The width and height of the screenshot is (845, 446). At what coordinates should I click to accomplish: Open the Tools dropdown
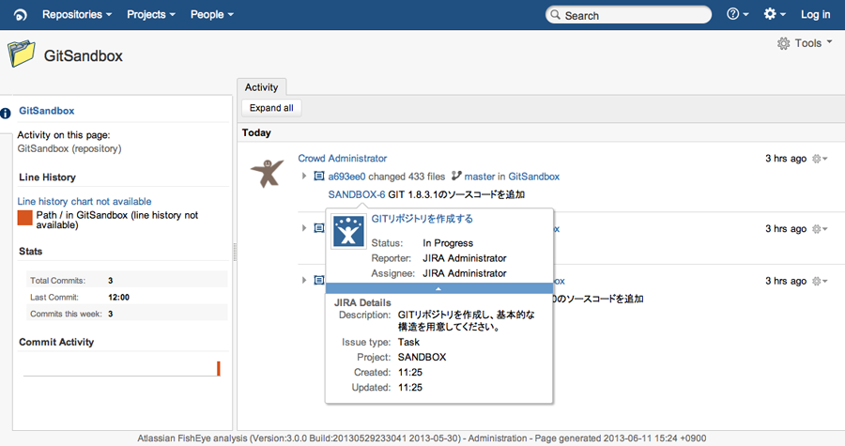(806, 43)
